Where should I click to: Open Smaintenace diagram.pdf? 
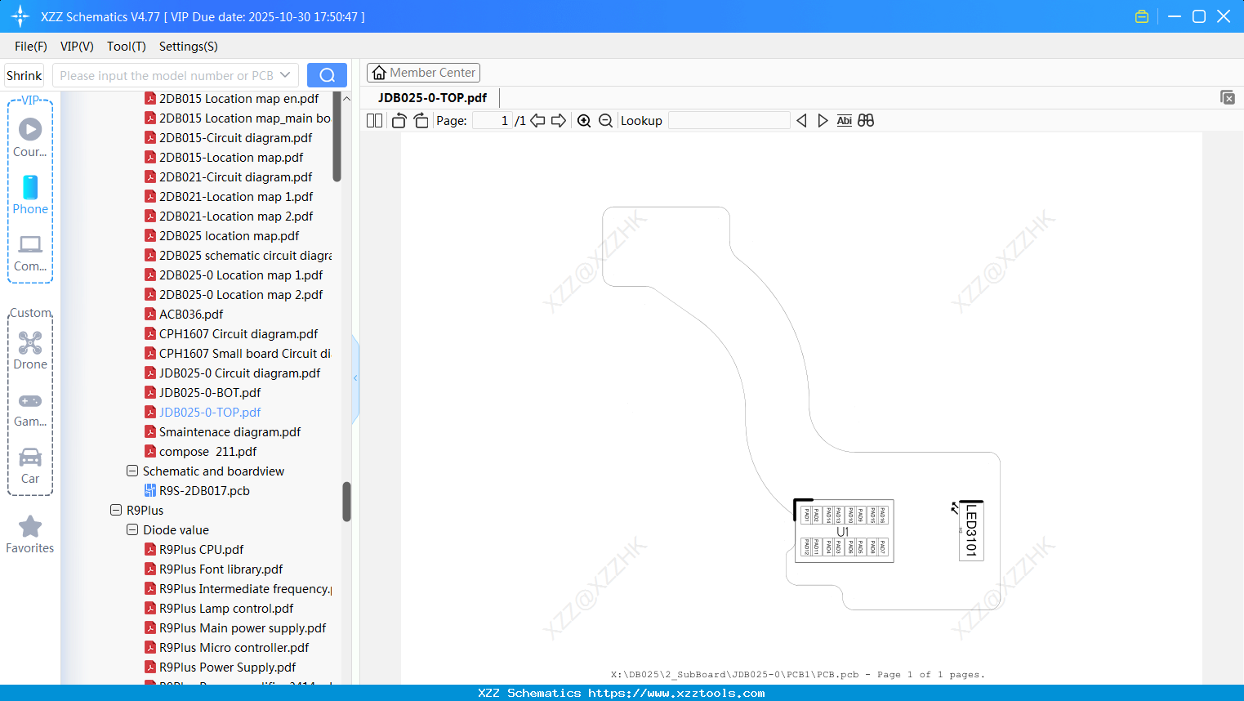230,432
